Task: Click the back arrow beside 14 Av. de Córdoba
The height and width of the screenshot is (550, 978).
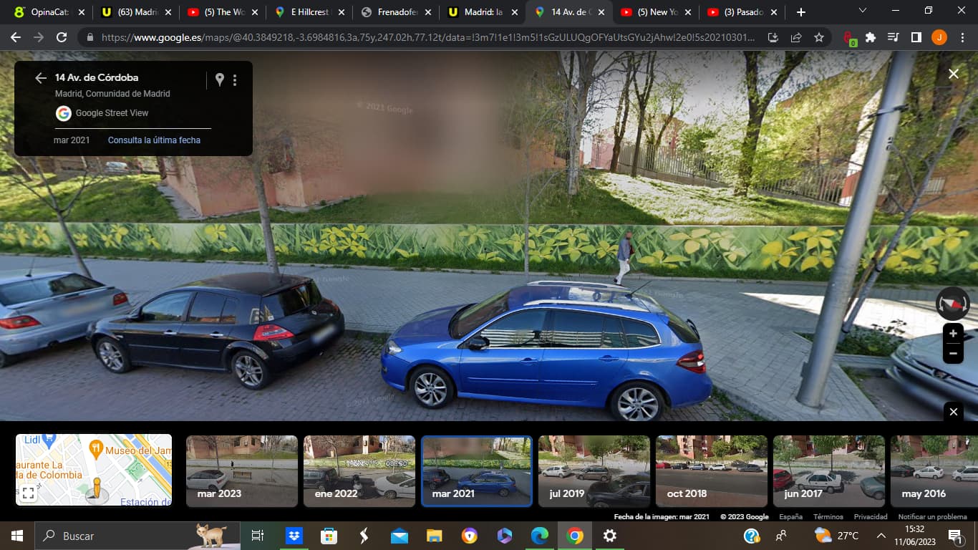Action: [x=41, y=78]
